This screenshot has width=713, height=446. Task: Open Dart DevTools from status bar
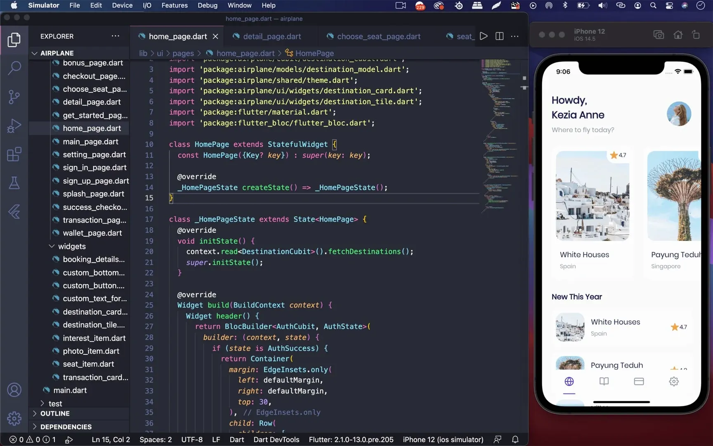[x=276, y=439]
